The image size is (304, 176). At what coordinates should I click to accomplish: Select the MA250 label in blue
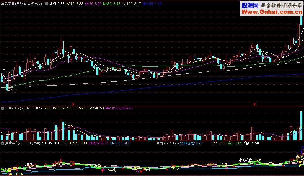tap(152, 3)
